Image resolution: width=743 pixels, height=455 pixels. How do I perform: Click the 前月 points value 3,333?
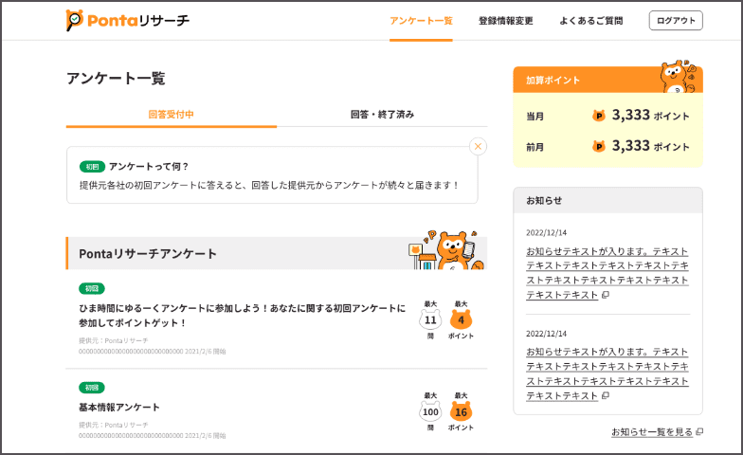[x=631, y=146]
